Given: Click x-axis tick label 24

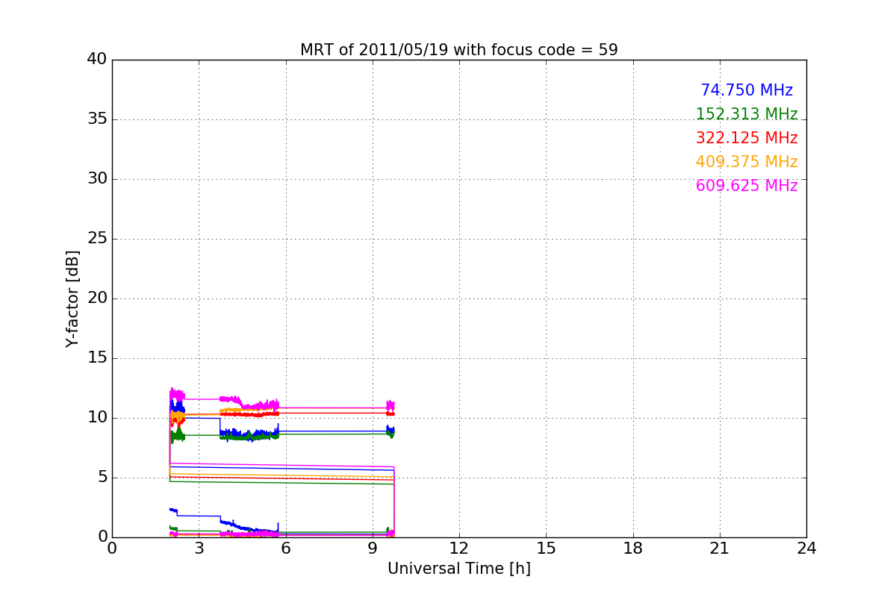Looking at the screenshot, I should pyautogui.click(x=806, y=548).
